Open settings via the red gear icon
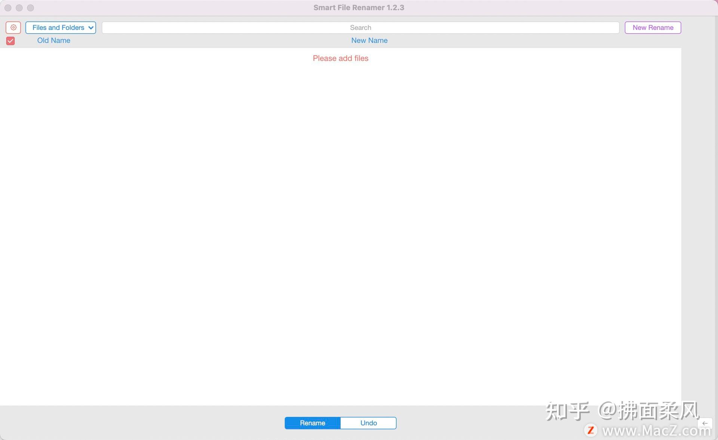Image resolution: width=718 pixels, height=440 pixels. (13, 28)
